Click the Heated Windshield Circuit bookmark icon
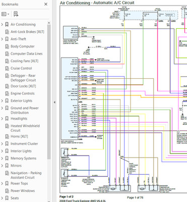The height and width of the screenshot is (202, 187). pos(7,126)
